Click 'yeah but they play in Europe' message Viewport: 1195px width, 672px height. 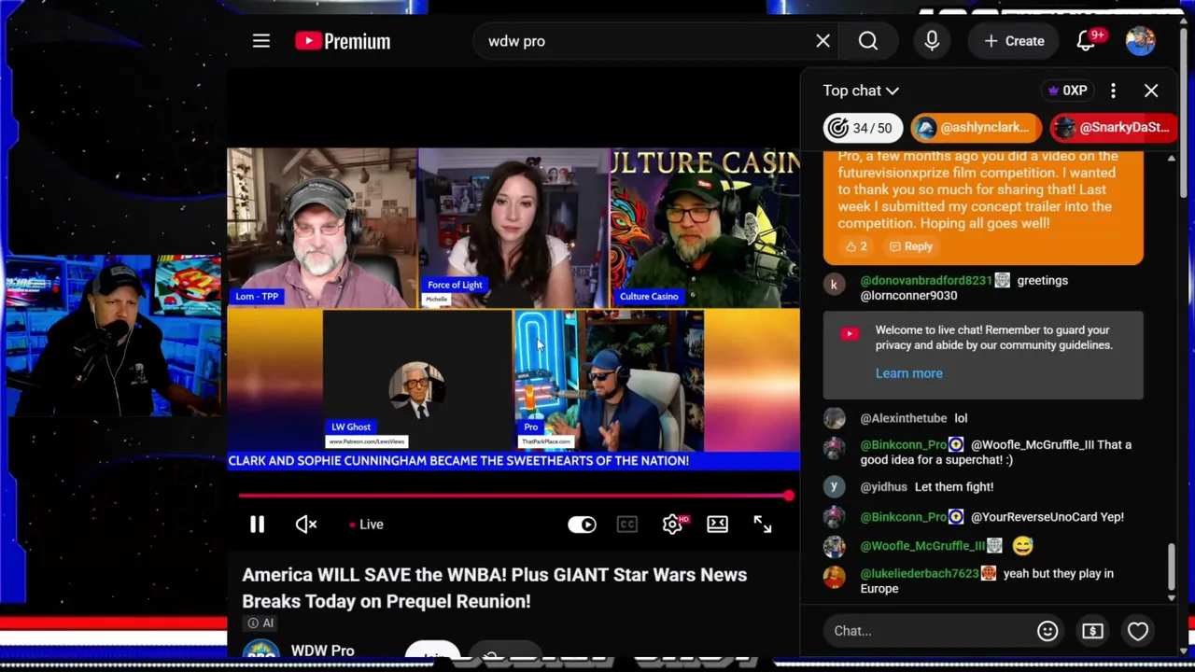click(987, 581)
